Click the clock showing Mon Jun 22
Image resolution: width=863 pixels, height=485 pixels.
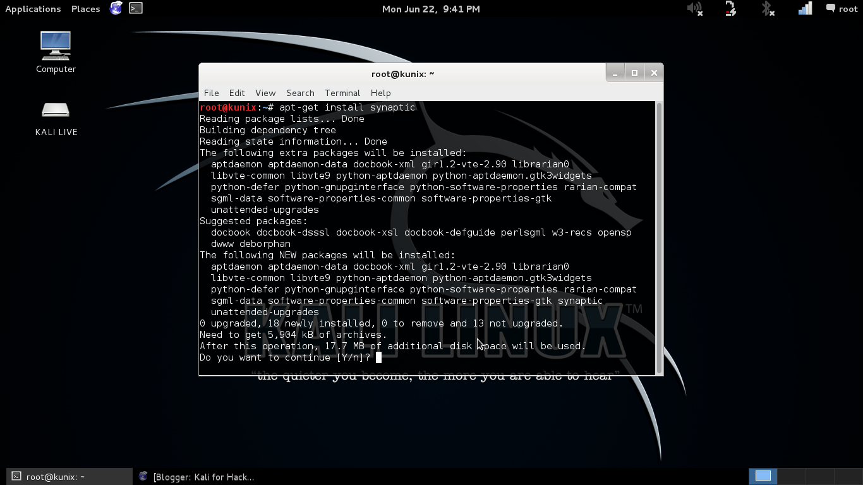pyautogui.click(x=431, y=9)
